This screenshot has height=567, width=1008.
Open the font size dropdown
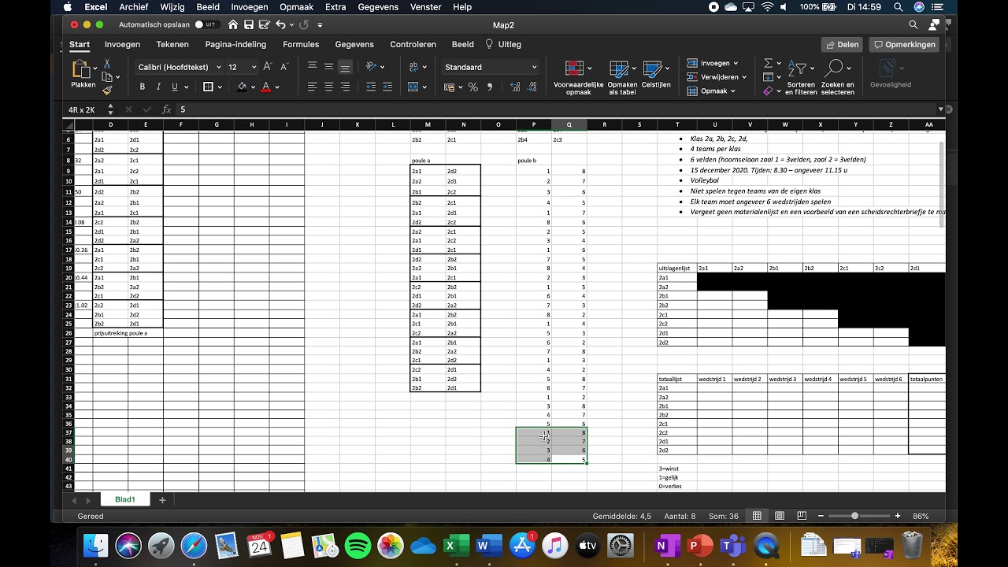[254, 68]
